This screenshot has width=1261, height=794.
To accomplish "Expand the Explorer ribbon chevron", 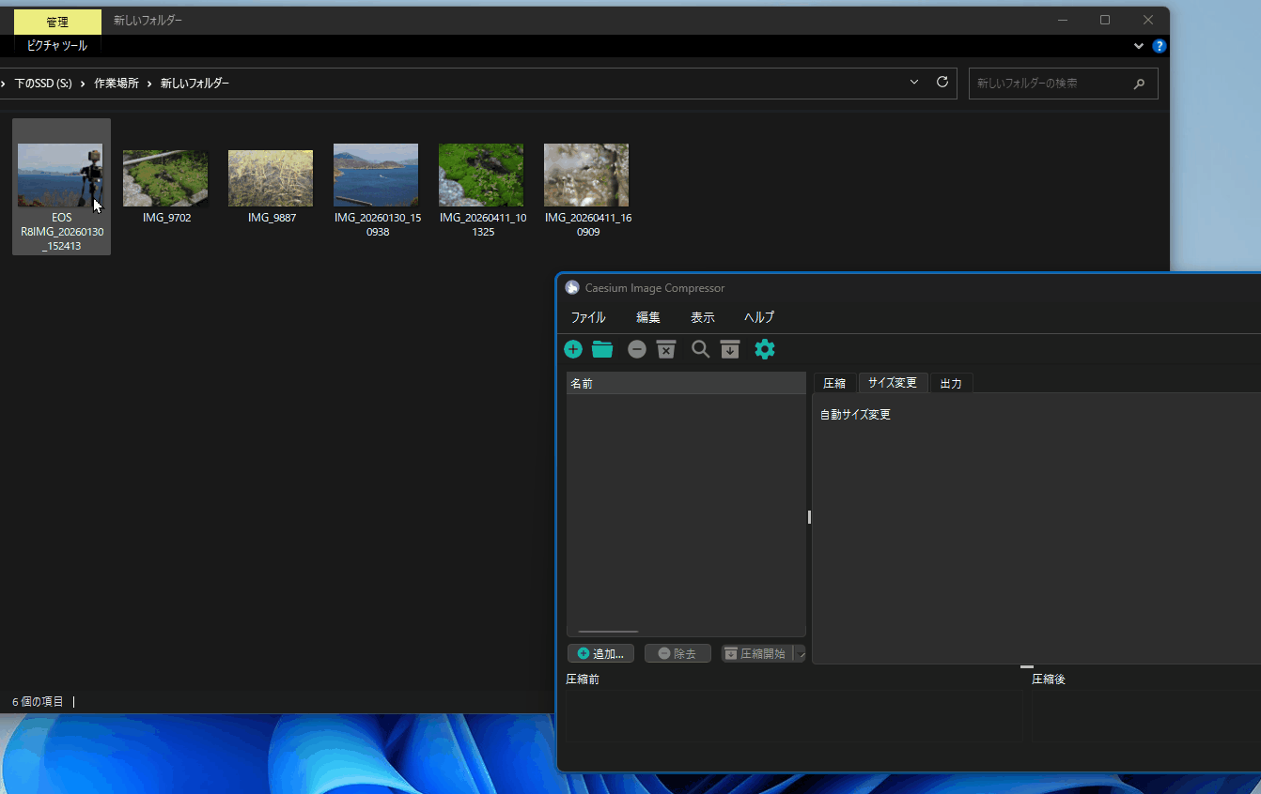I will pyautogui.click(x=1139, y=46).
